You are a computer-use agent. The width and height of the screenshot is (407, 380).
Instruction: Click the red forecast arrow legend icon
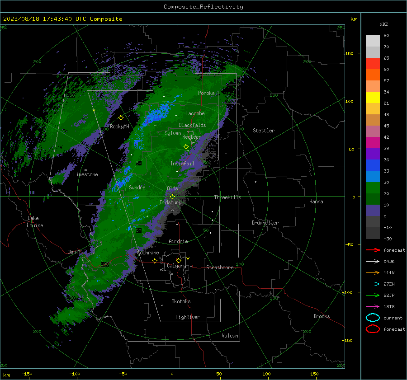point(373,250)
